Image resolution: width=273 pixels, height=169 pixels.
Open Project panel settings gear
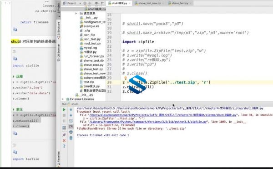pos(96,3)
